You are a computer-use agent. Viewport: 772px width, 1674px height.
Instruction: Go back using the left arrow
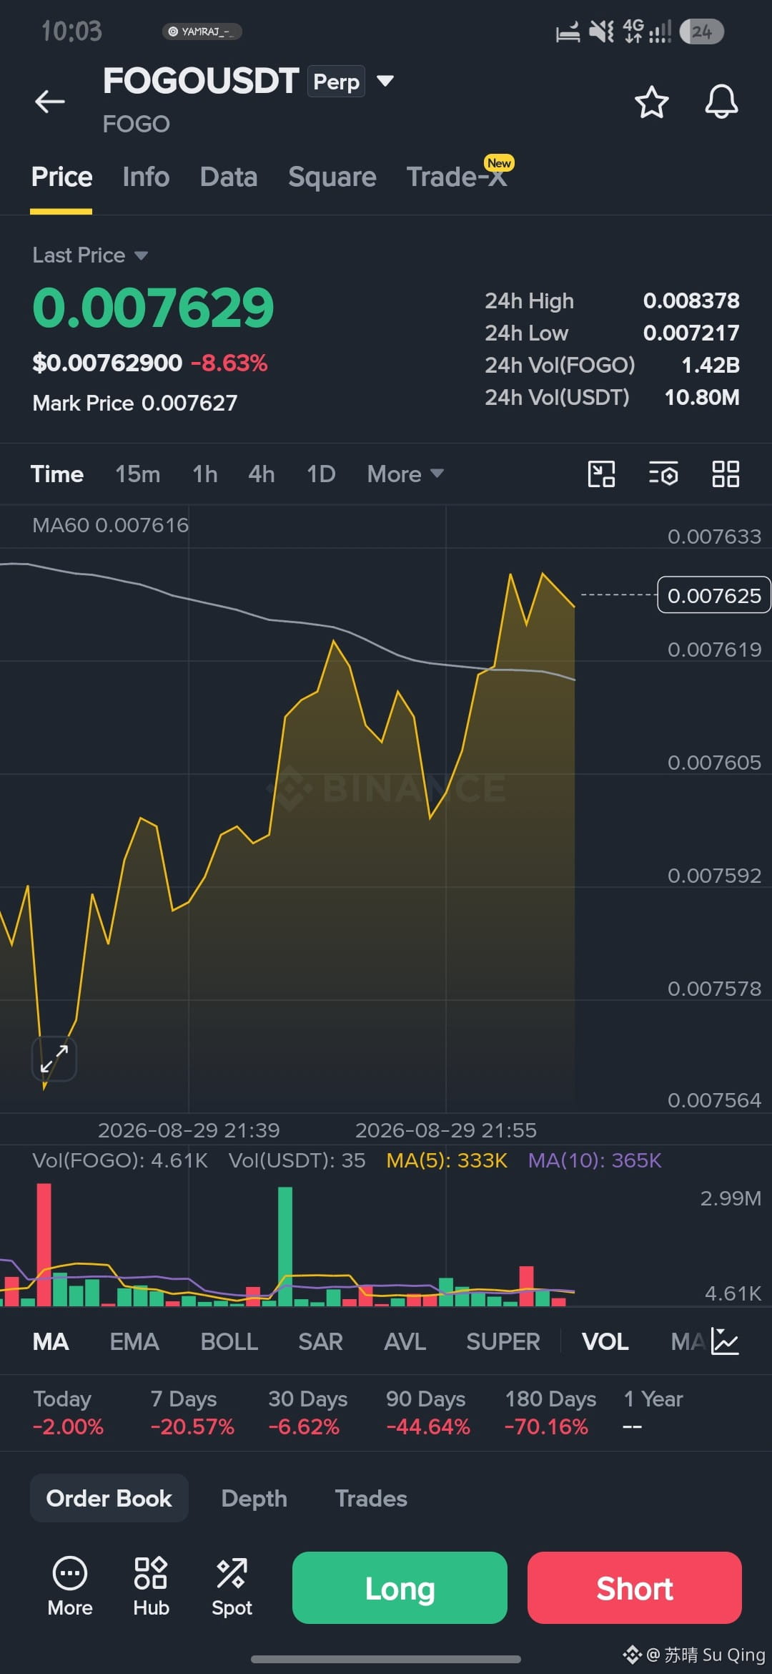point(50,102)
